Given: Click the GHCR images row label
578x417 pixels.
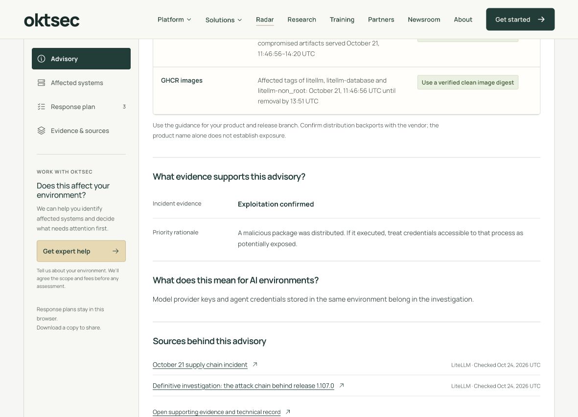Looking at the screenshot, I should coord(182,81).
